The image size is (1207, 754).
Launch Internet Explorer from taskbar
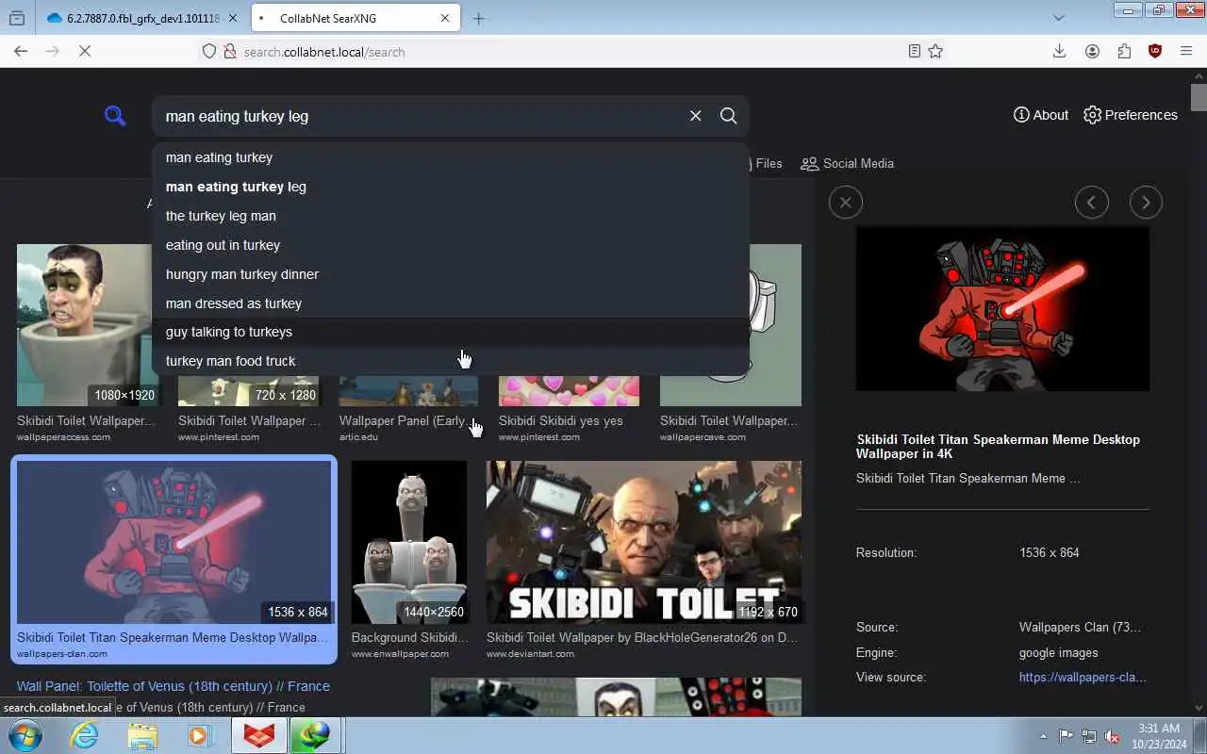tap(85, 735)
